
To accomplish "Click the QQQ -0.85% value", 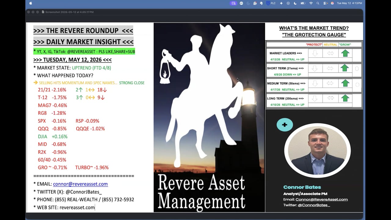I will click(52, 129).
